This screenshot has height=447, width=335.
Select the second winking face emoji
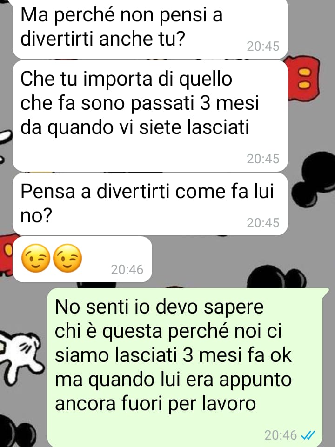[67, 258]
